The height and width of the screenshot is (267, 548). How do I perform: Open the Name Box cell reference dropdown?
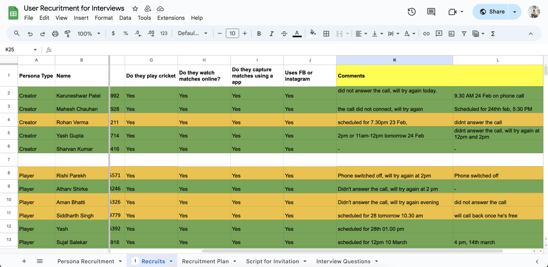pos(35,50)
